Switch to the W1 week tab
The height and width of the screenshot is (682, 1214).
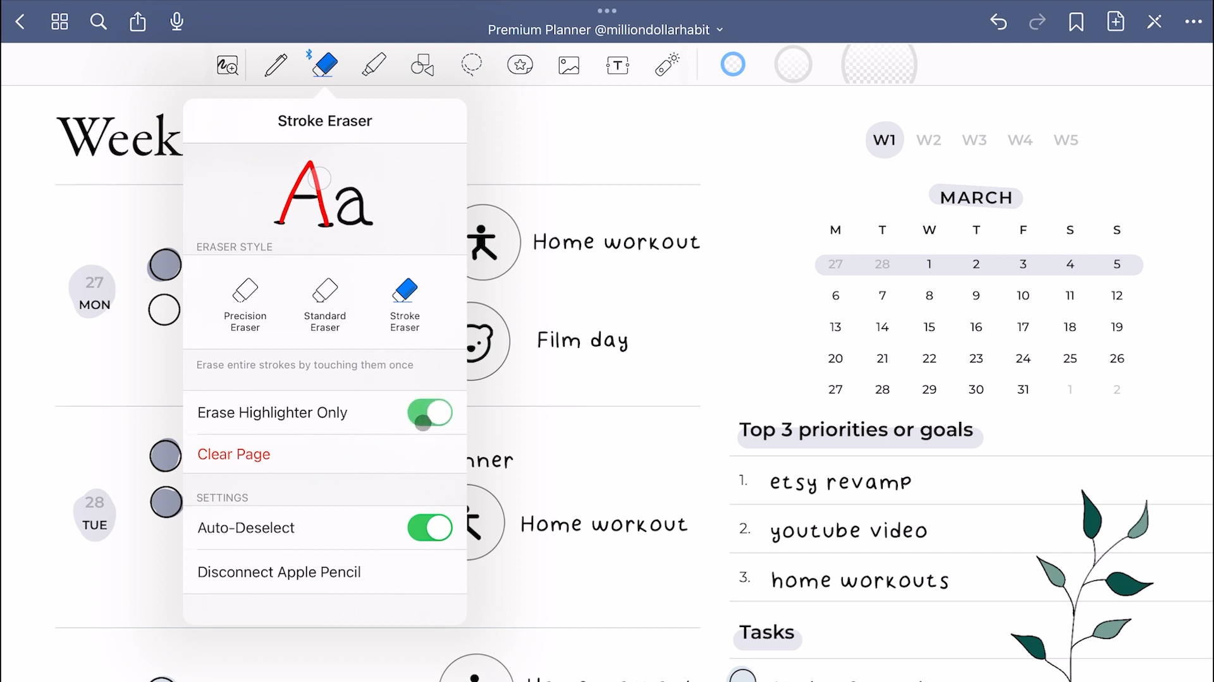click(884, 140)
